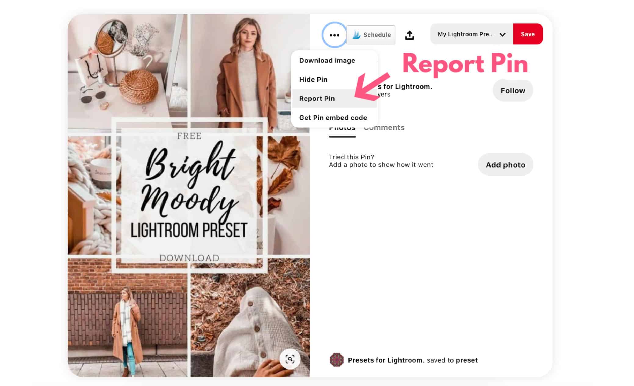Expand the My Lightroom Pre... board dropdown

click(472, 34)
